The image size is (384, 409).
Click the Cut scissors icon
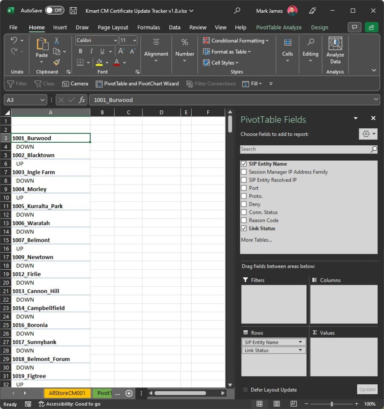(56, 40)
